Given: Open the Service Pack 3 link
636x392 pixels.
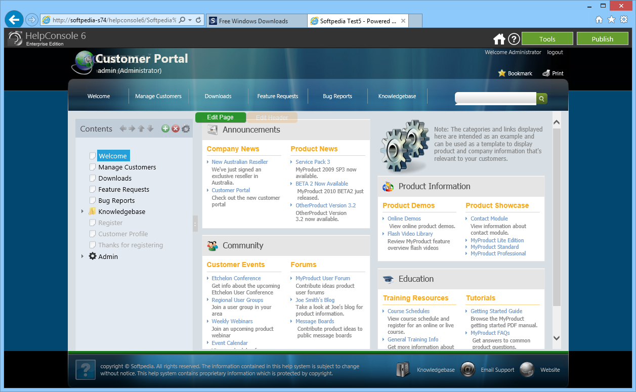Looking at the screenshot, I should click(313, 162).
